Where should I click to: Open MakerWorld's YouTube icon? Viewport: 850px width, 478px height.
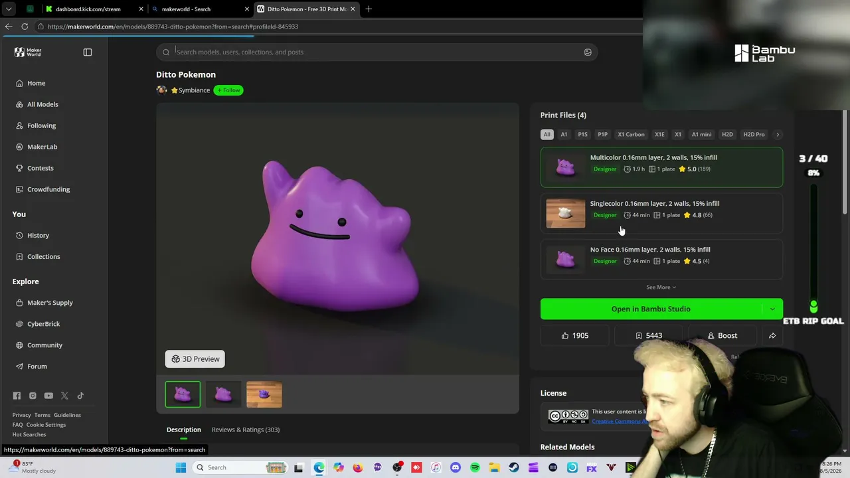click(48, 396)
